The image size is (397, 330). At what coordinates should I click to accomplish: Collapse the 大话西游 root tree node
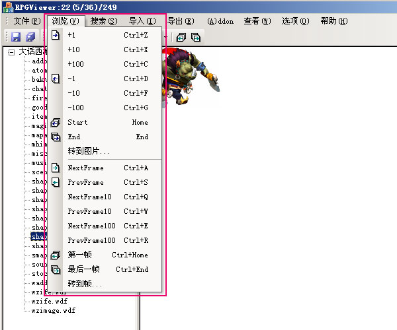(x=11, y=52)
